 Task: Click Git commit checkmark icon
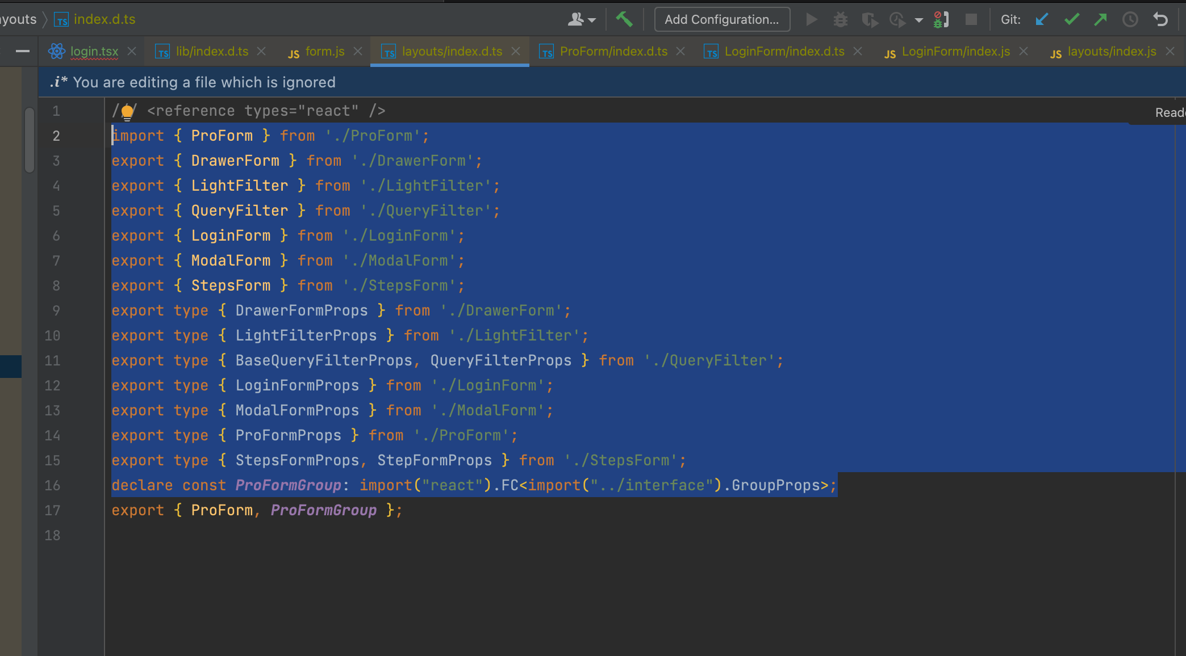coord(1071,20)
